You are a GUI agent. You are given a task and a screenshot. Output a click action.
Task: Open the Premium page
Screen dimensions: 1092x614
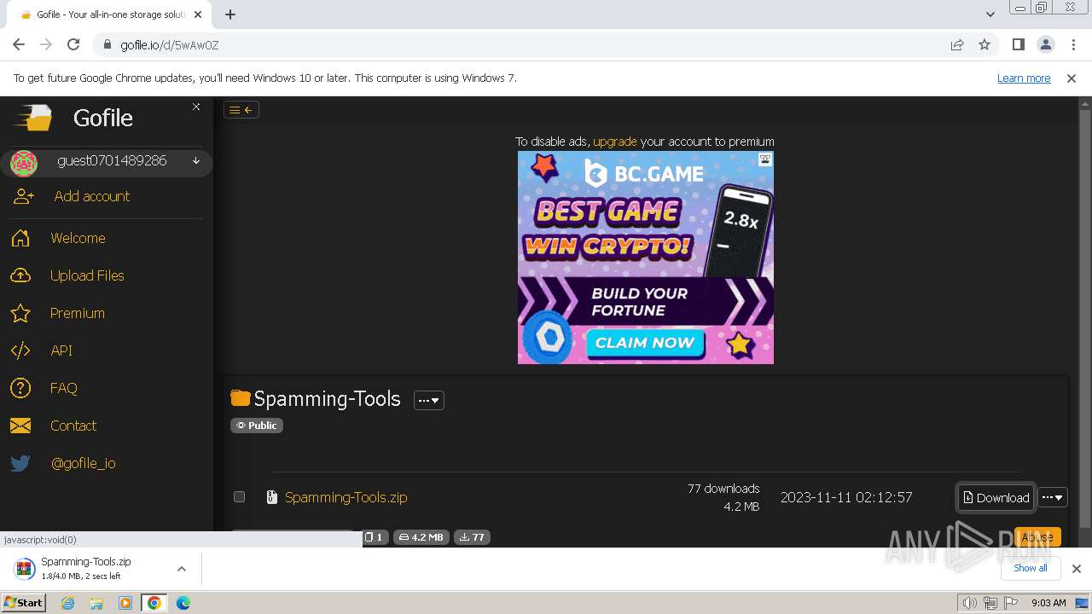click(77, 313)
